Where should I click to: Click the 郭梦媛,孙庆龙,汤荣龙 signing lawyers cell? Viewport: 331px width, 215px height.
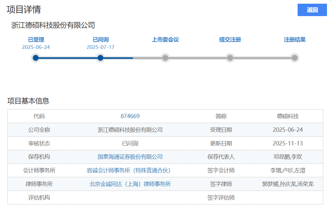(x=288, y=184)
